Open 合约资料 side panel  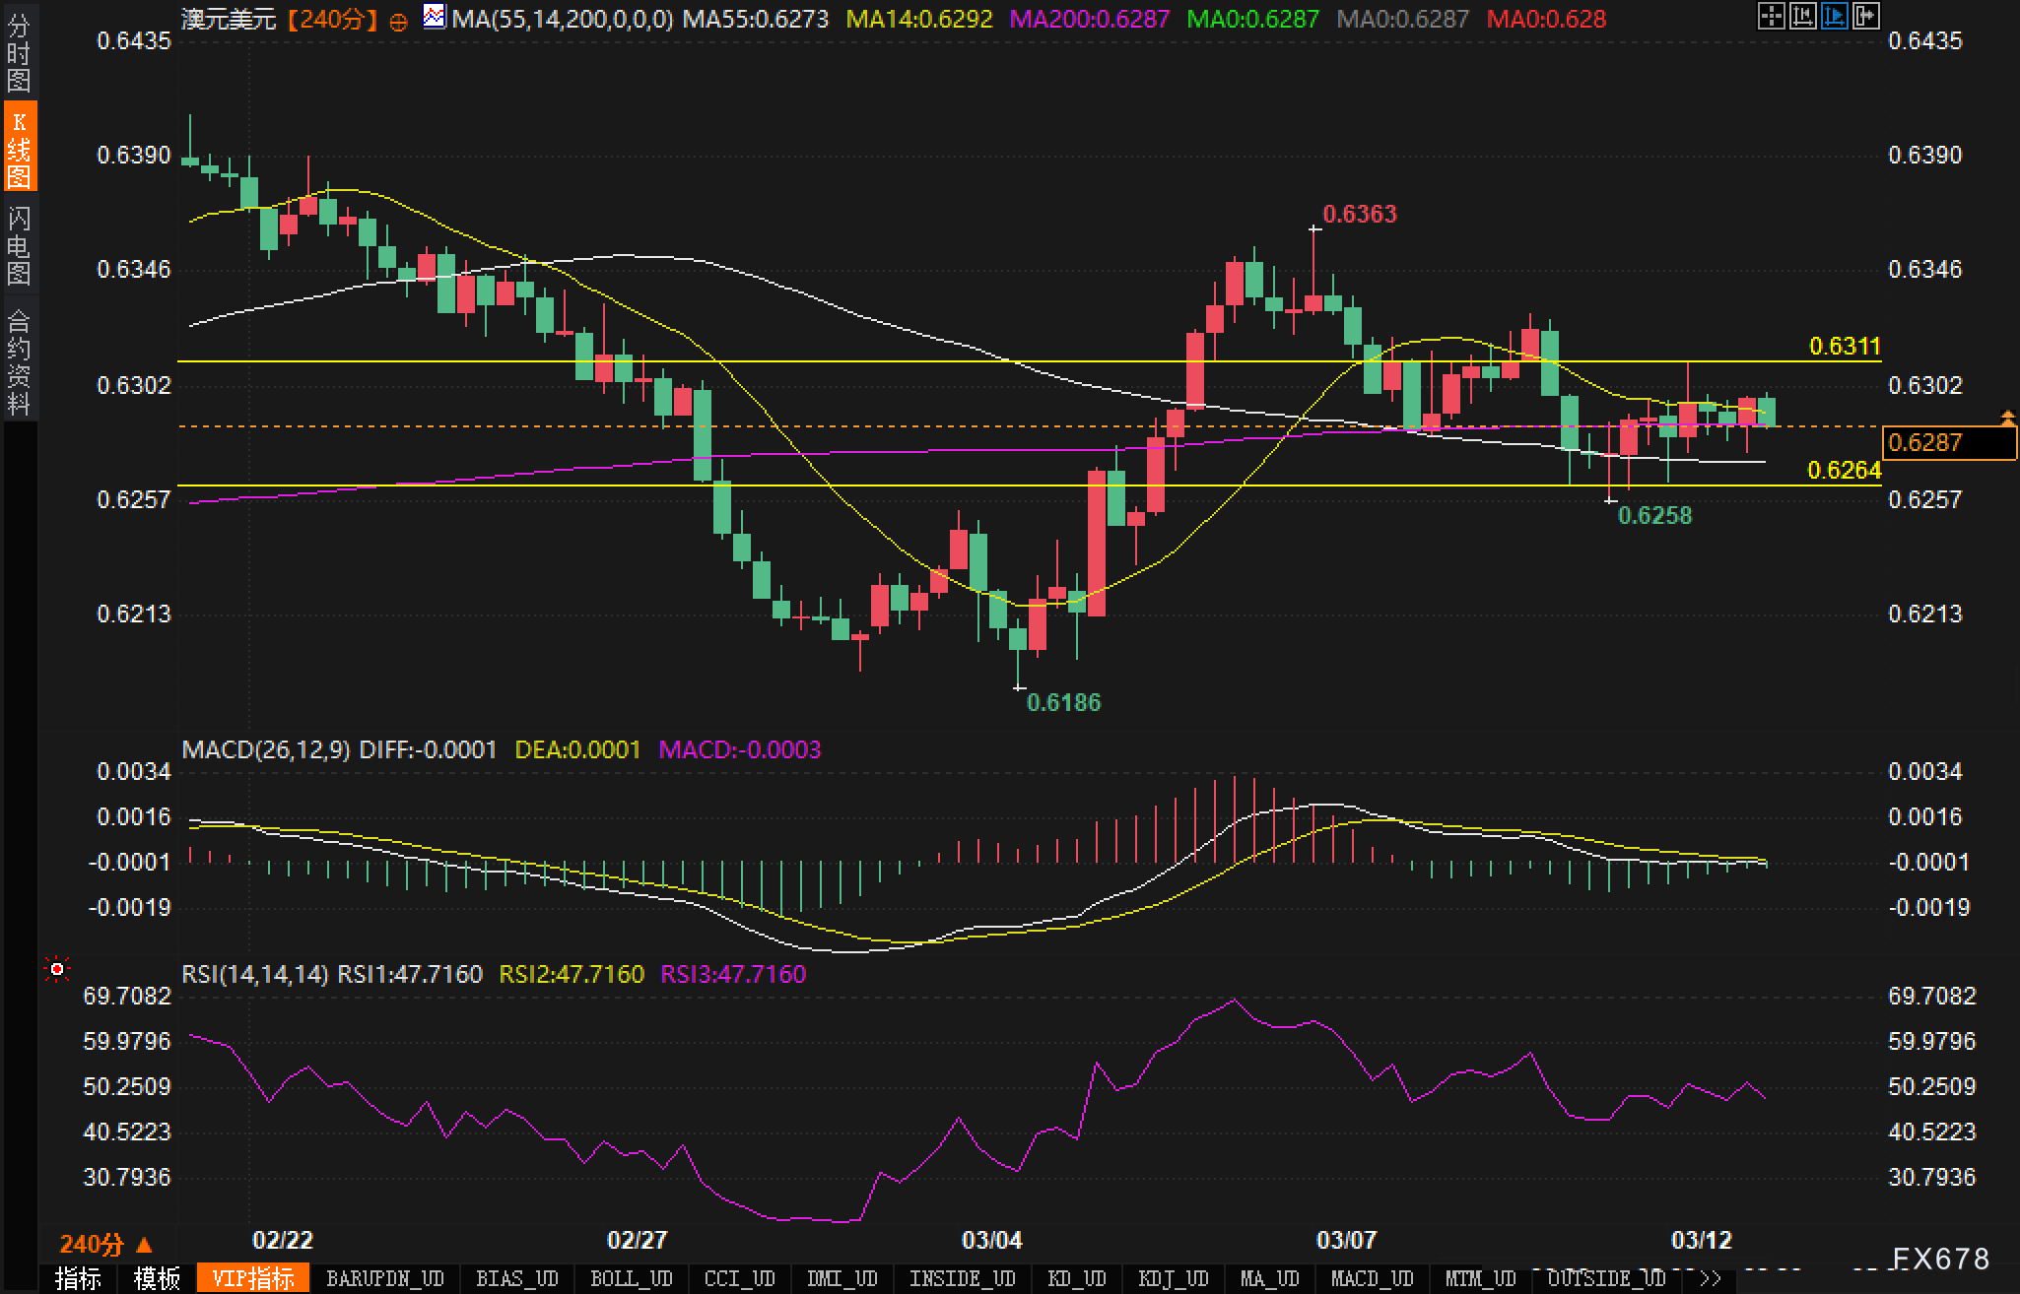(x=19, y=360)
